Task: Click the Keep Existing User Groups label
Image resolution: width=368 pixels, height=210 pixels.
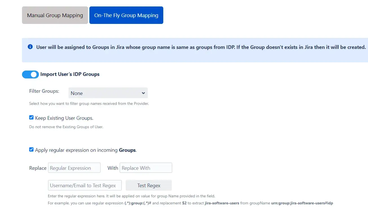Action: (64, 118)
